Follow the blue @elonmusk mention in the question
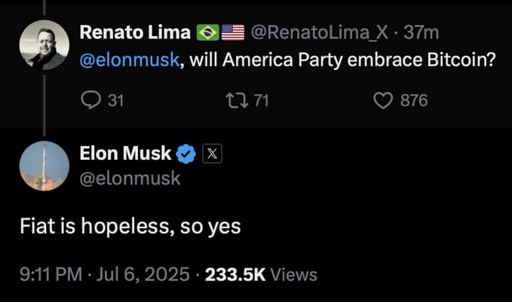 (130, 59)
